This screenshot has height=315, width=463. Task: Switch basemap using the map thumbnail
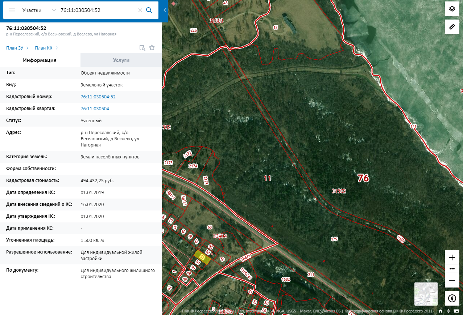426,294
